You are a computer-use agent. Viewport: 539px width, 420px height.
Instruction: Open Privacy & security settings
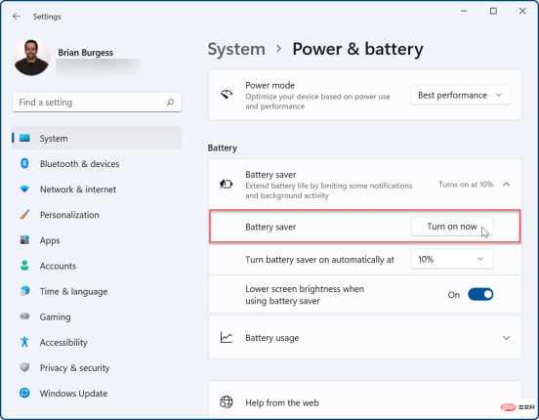(x=97, y=367)
